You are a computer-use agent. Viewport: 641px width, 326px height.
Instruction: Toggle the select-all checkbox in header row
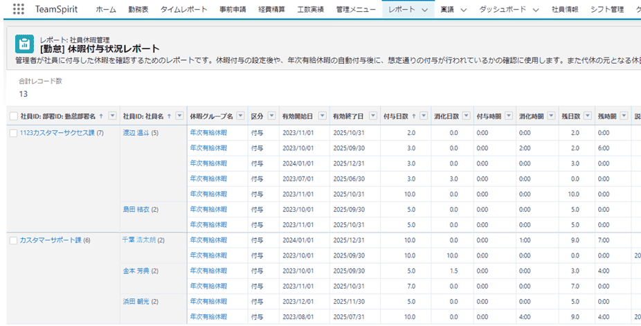[14, 116]
